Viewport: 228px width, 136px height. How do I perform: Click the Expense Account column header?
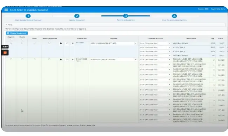click(x=155, y=38)
